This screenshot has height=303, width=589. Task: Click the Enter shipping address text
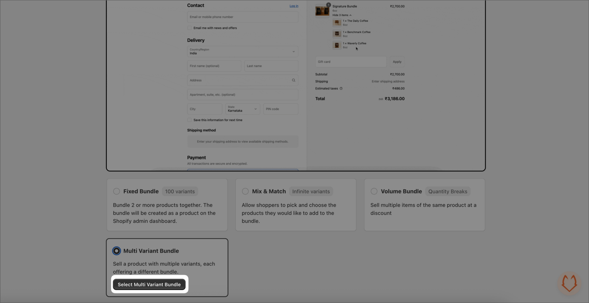pyautogui.click(x=388, y=81)
